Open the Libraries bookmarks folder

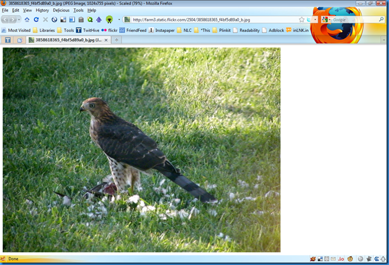point(44,30)
